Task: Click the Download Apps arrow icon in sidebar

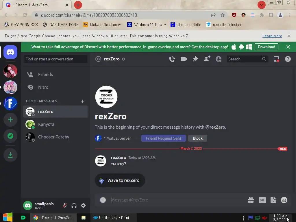Action: tap(10, 155)
